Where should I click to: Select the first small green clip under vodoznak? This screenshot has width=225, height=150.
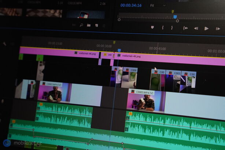click(x=21, y=56)
